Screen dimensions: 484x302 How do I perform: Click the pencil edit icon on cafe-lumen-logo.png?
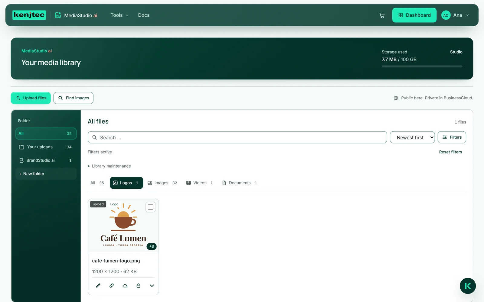(98, 286)
